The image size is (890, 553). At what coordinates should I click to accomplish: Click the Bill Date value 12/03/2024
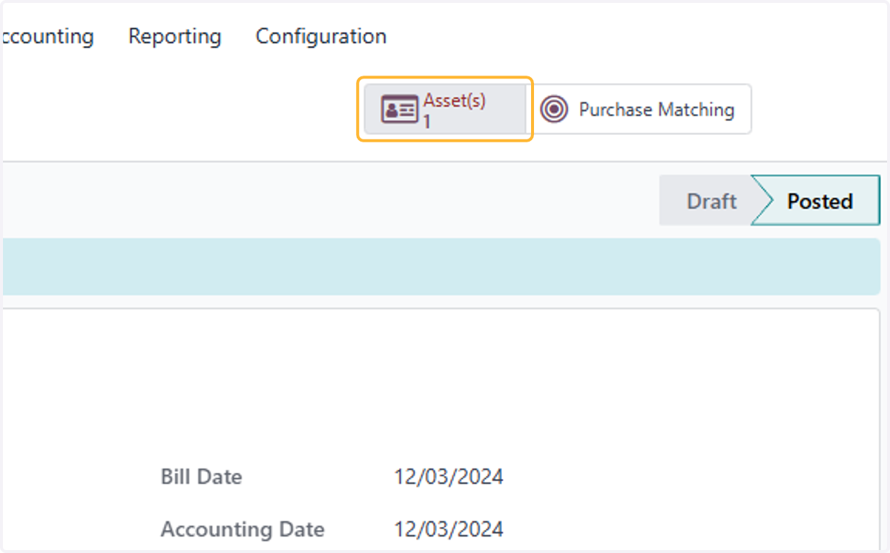(449, 477)
